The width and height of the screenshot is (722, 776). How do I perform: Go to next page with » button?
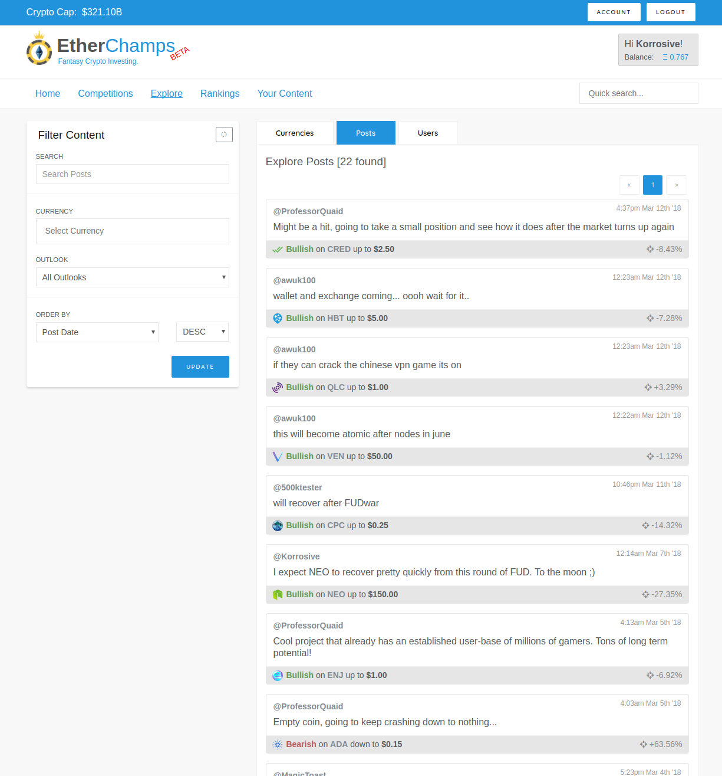677,185
